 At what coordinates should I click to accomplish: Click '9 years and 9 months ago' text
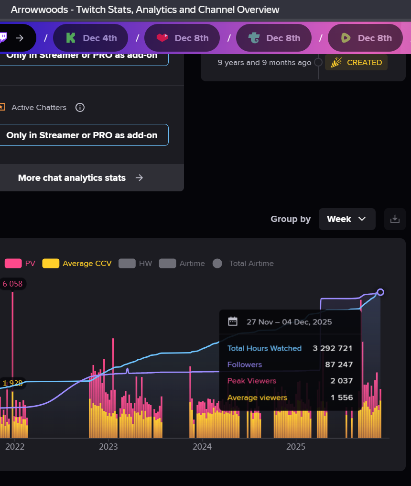(264, 63)
